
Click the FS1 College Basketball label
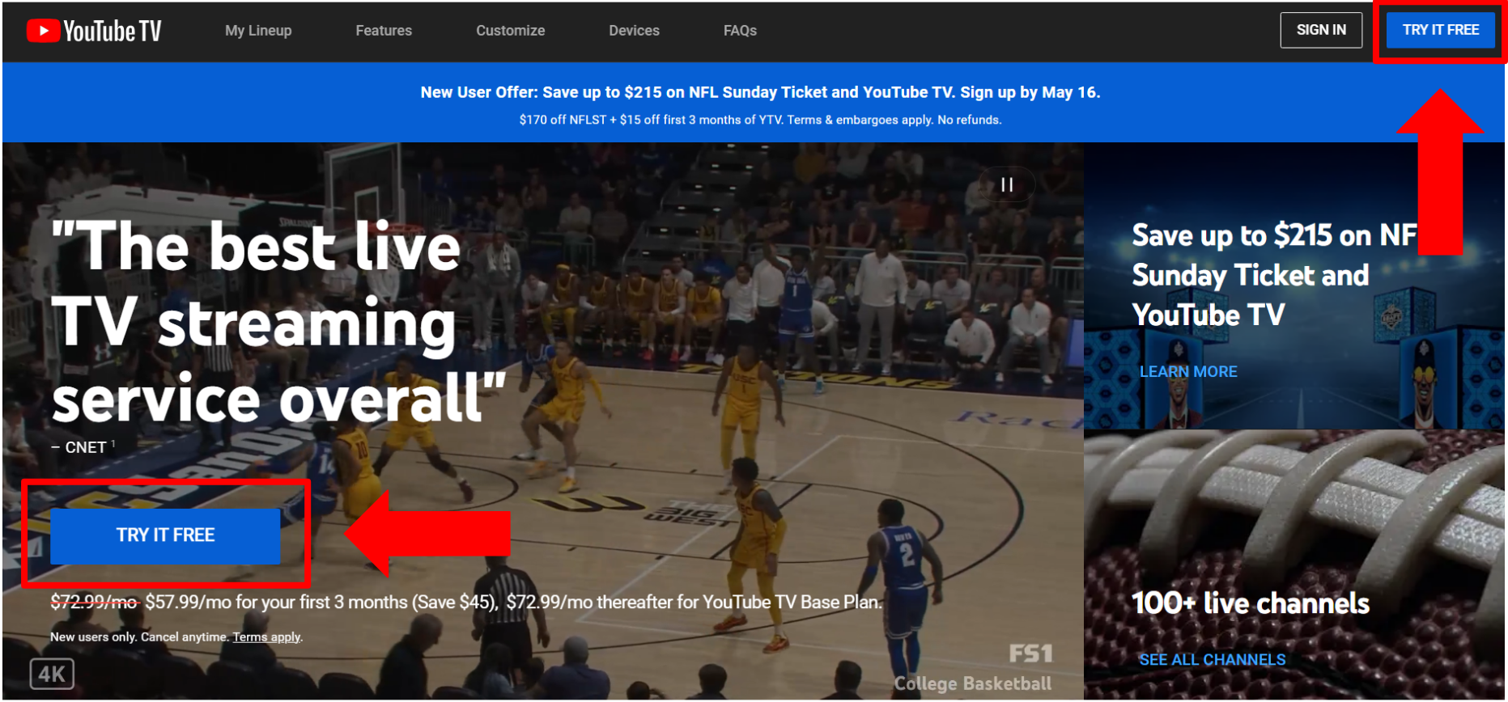(x=973, y=668)
